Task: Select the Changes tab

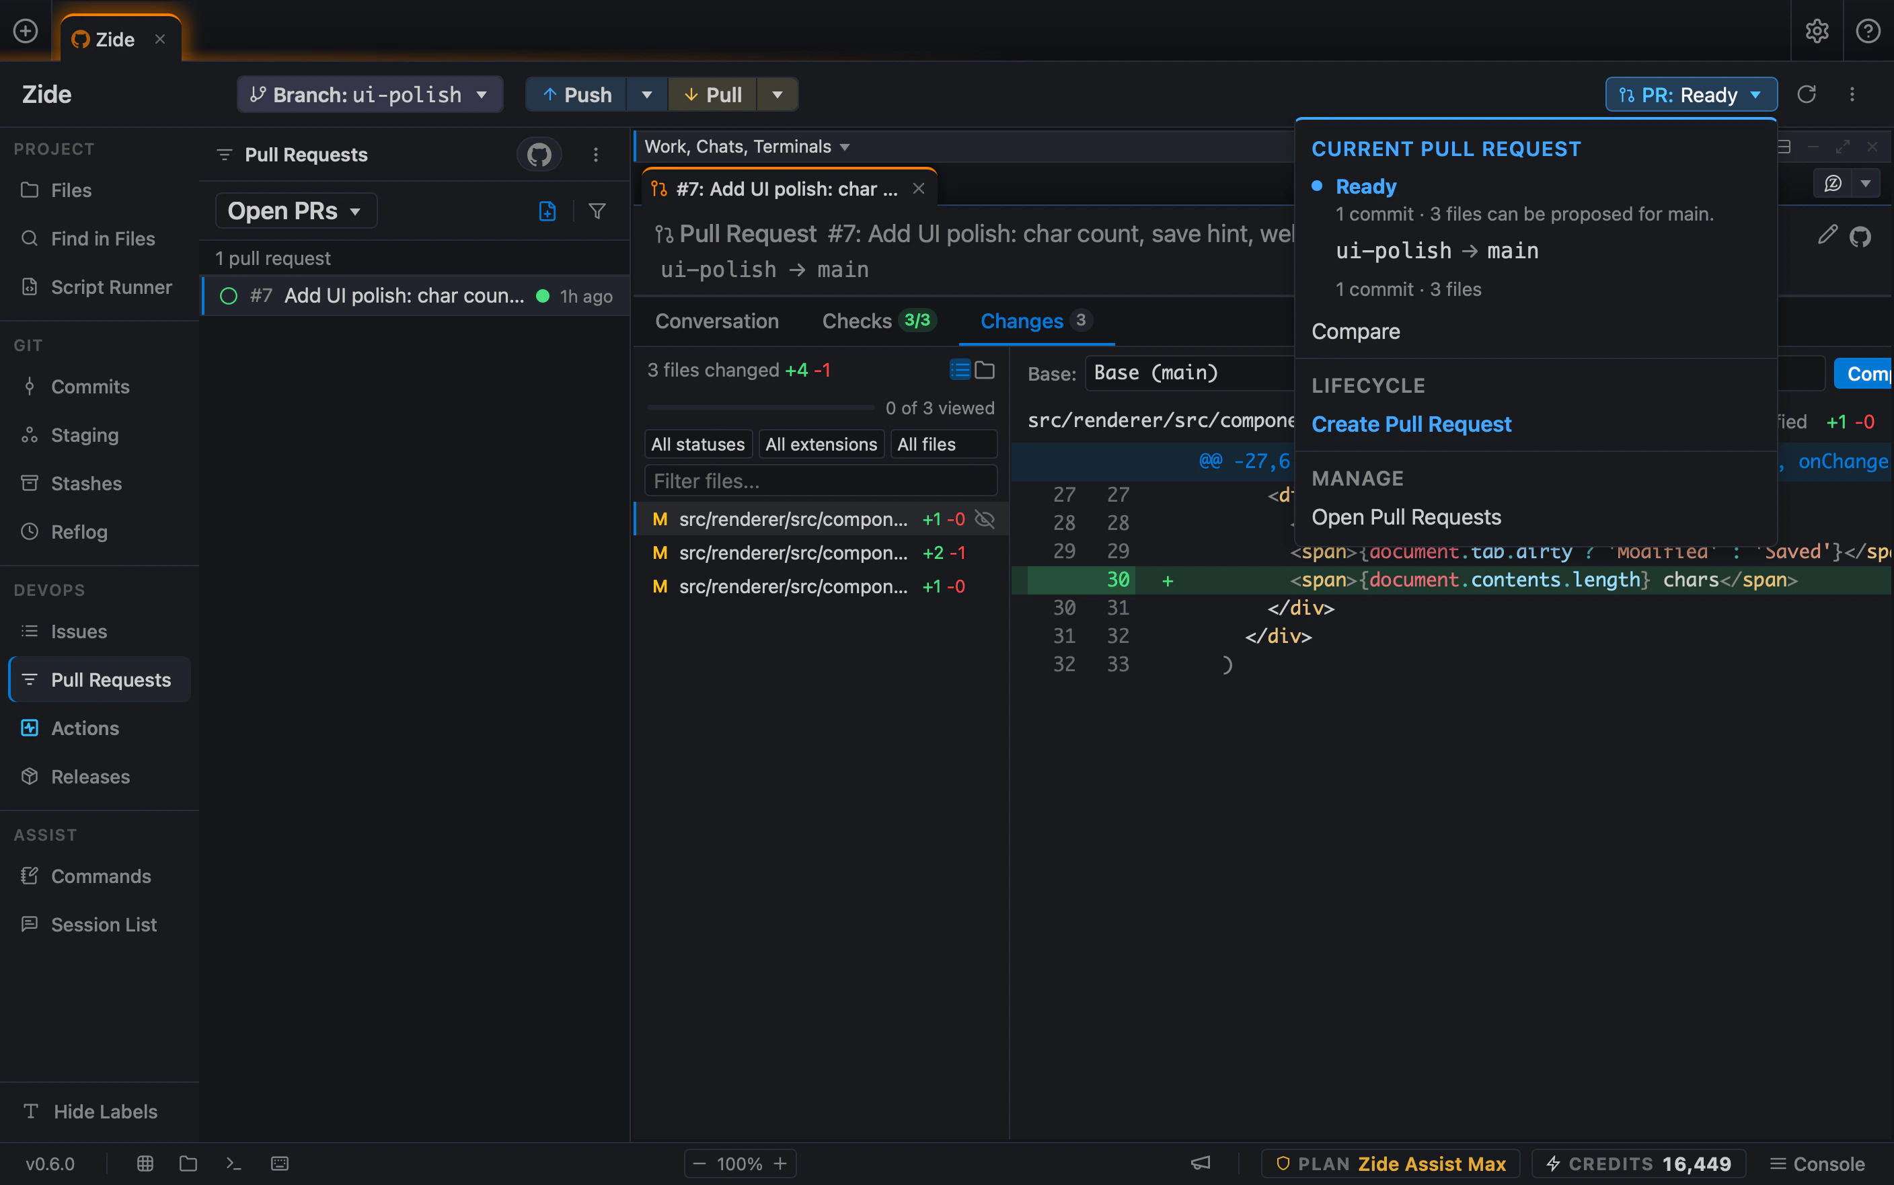Action: (x=1036, y=321)
